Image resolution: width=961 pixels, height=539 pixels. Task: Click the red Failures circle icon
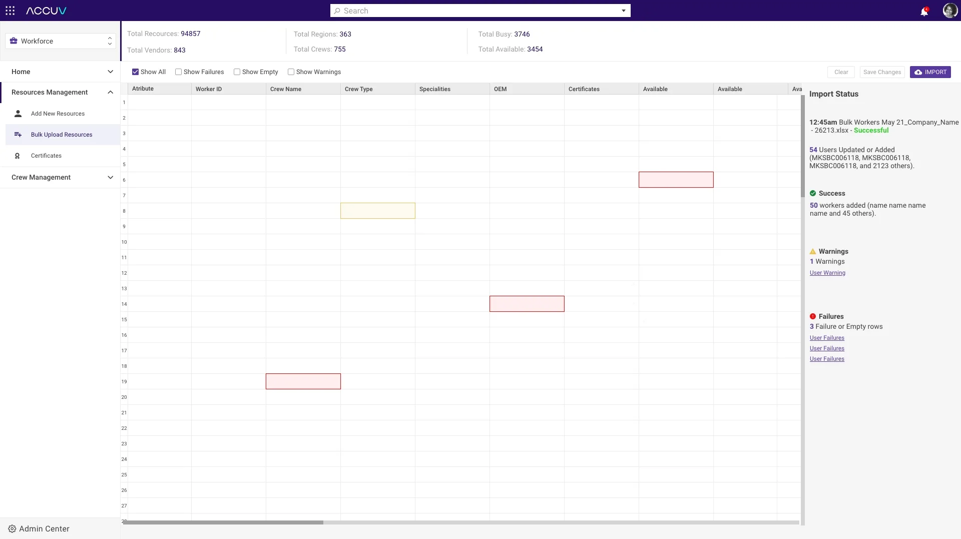pyautogui.click(x=813, y=316)
